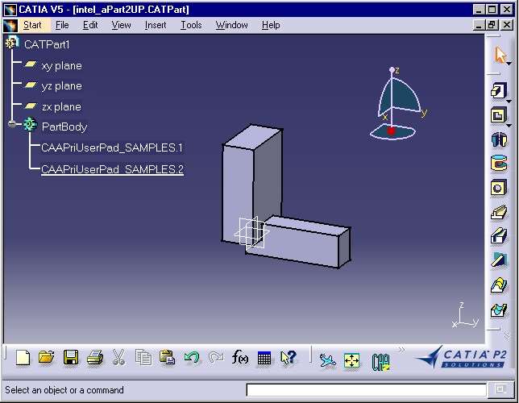This screenshot has height=403, width=519.
Task: Open a file with folder icon
Action: [x=47, y=358]
